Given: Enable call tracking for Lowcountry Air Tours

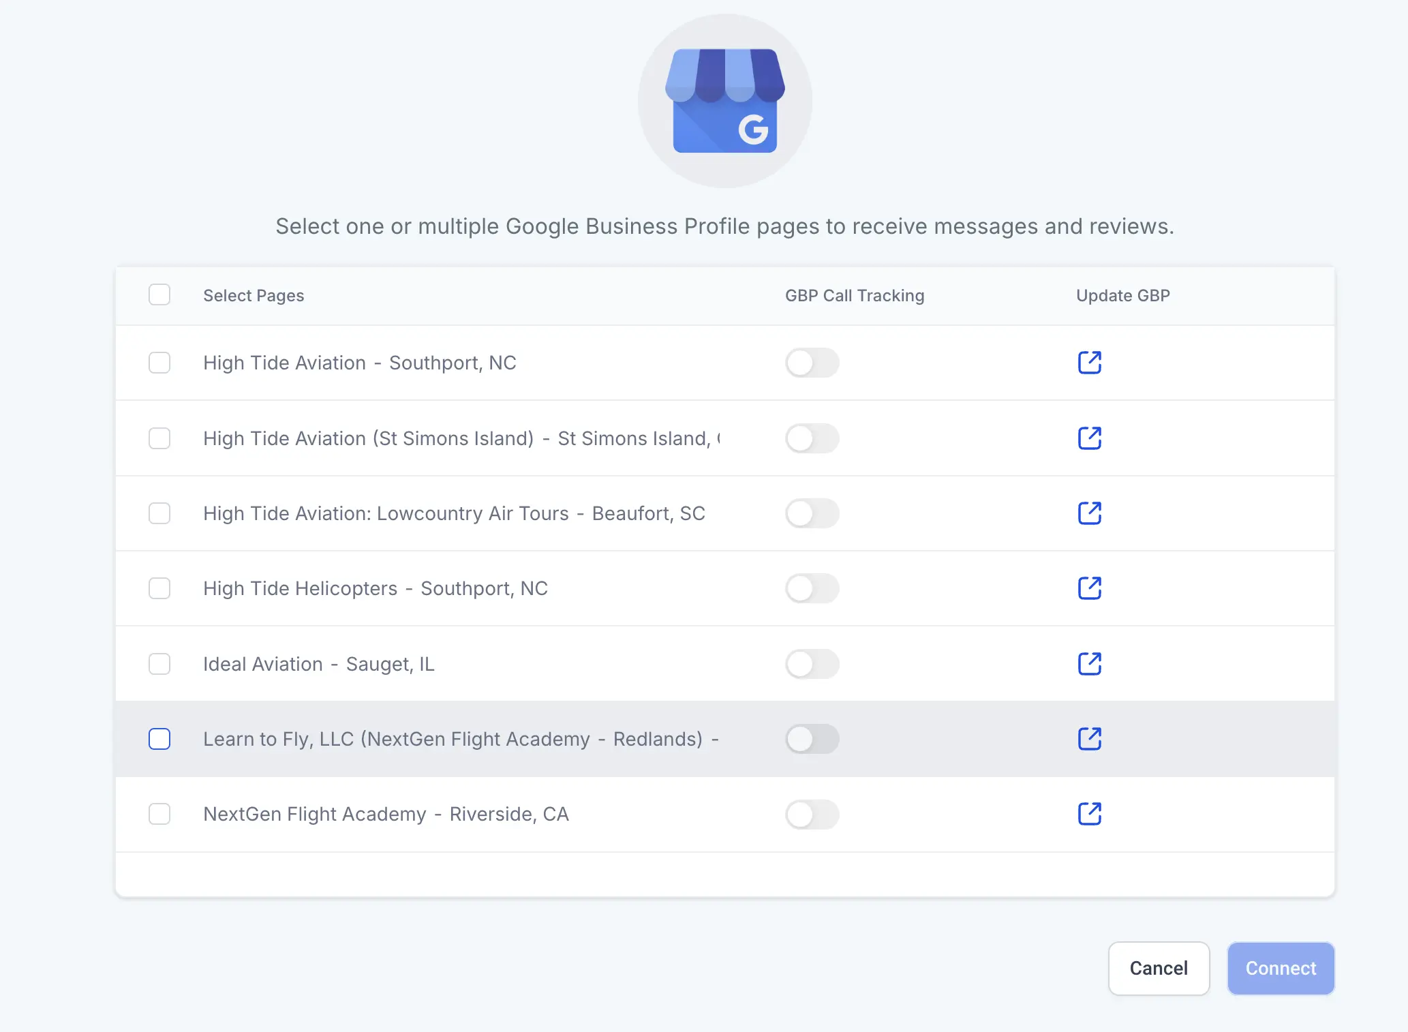Looking at the screenshot, I should (x=812, y=513).
